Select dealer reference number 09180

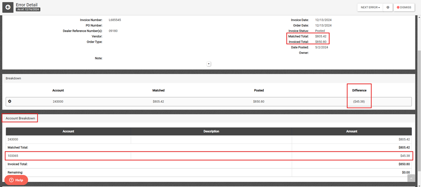[x=113, y=31]
